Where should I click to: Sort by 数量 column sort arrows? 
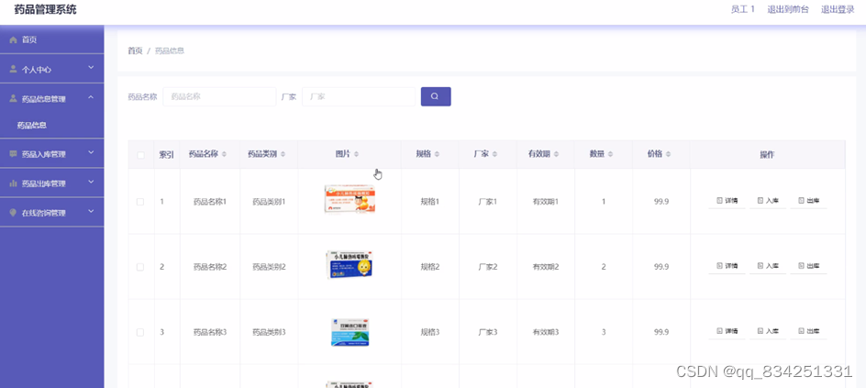pyautogui.click(x=610, y=154)
